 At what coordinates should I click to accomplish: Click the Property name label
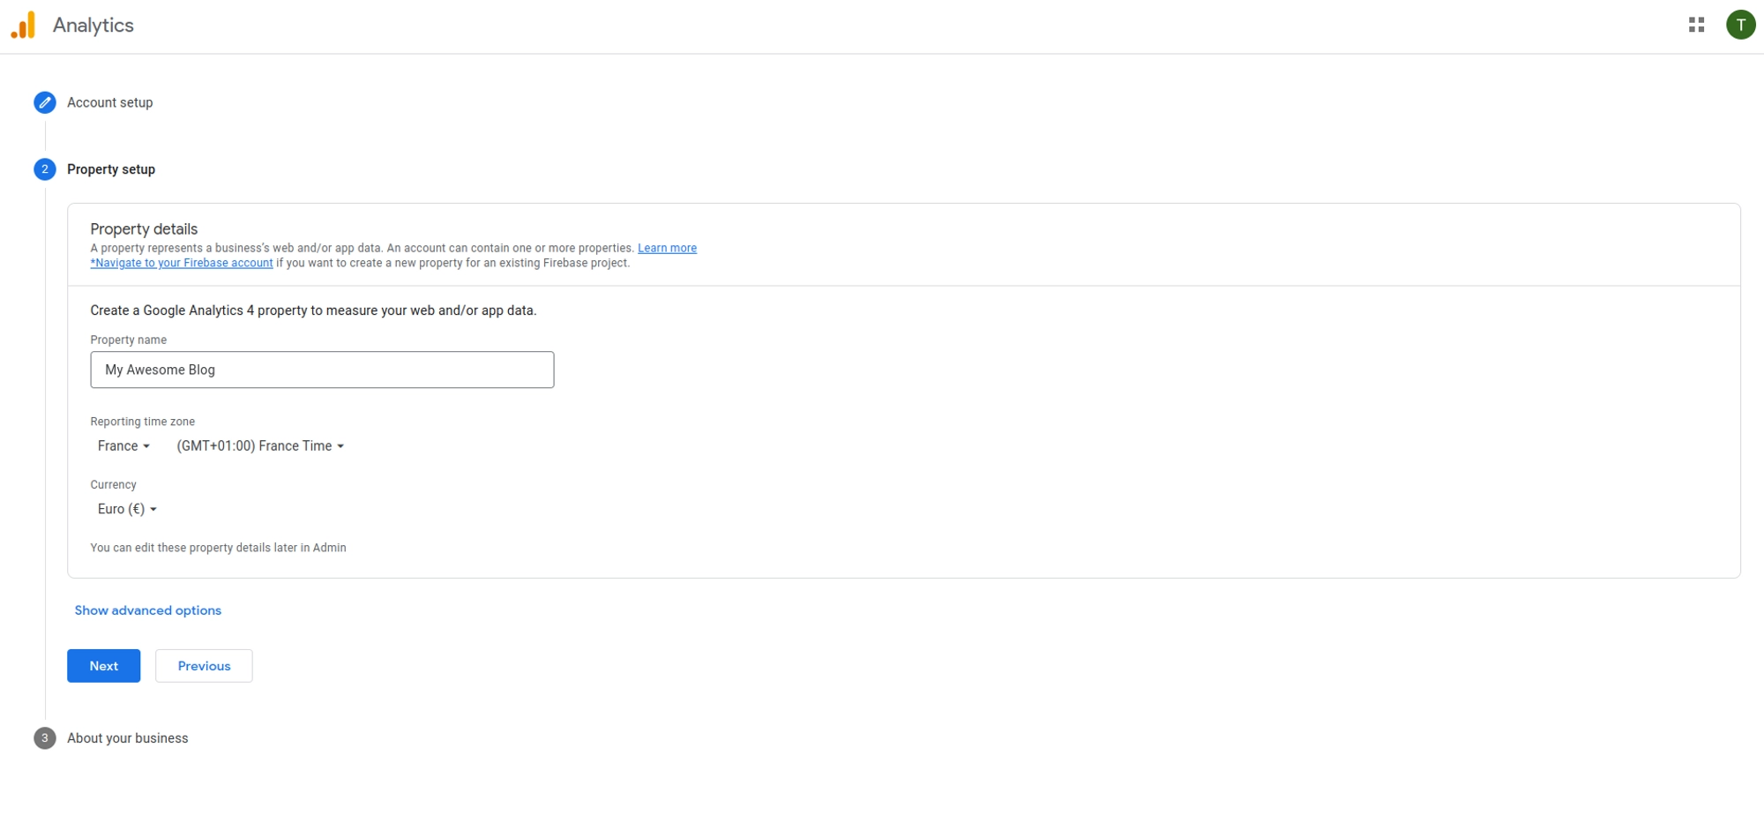click(129, 340)
